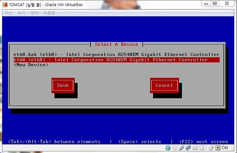Click the <Space> selects hint text

(140, 142)
